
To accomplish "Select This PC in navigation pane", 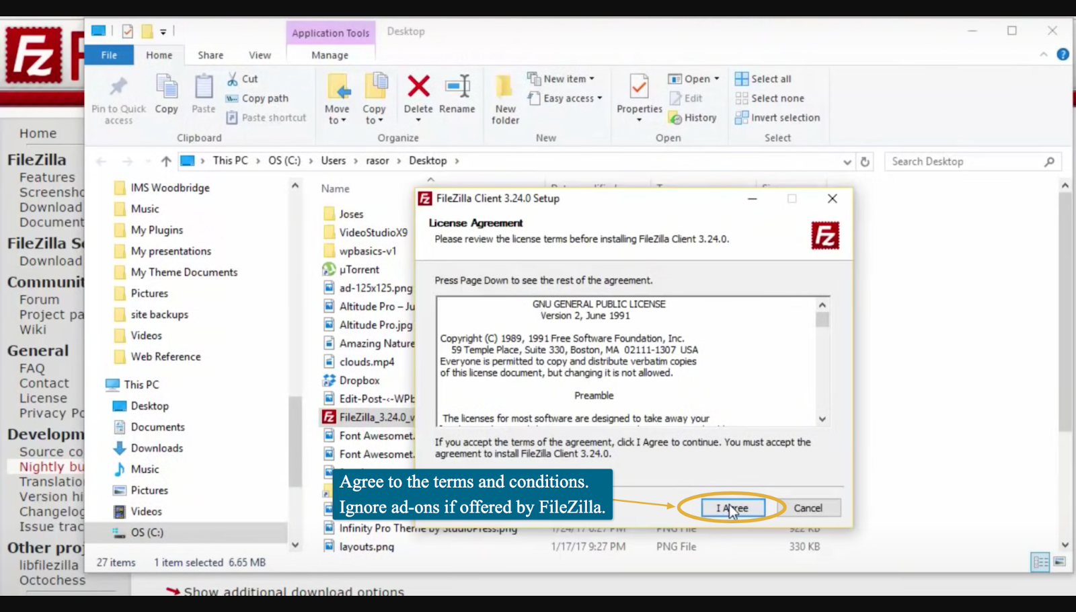I will [141, 385].
